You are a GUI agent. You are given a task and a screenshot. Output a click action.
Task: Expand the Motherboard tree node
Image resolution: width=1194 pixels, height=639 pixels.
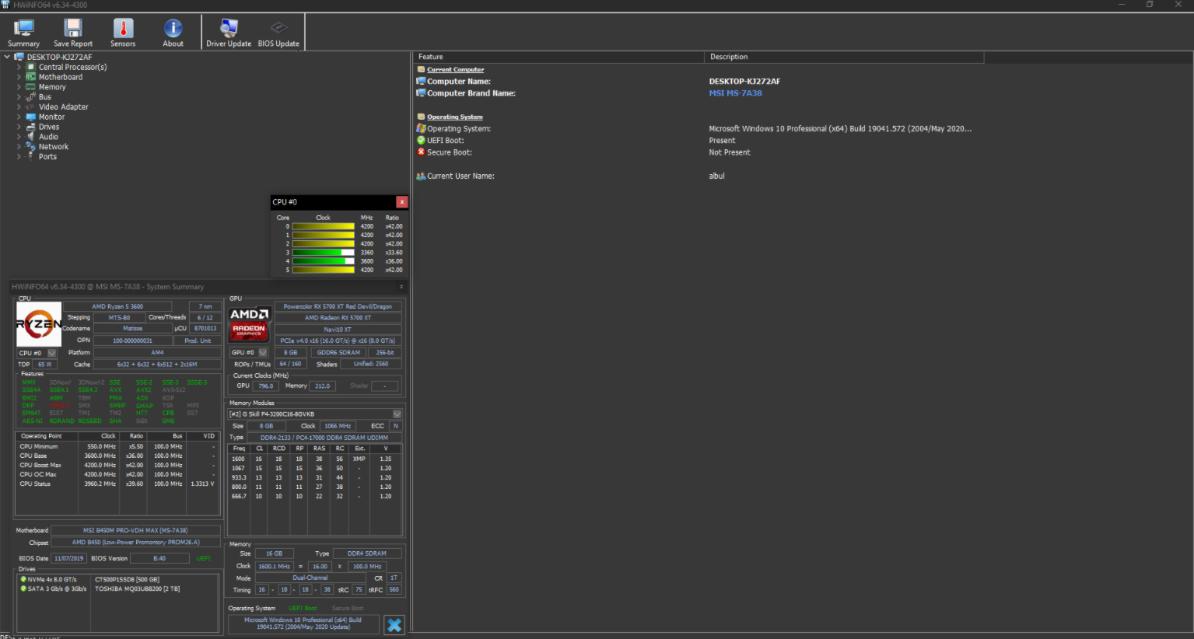pos(19,77)
